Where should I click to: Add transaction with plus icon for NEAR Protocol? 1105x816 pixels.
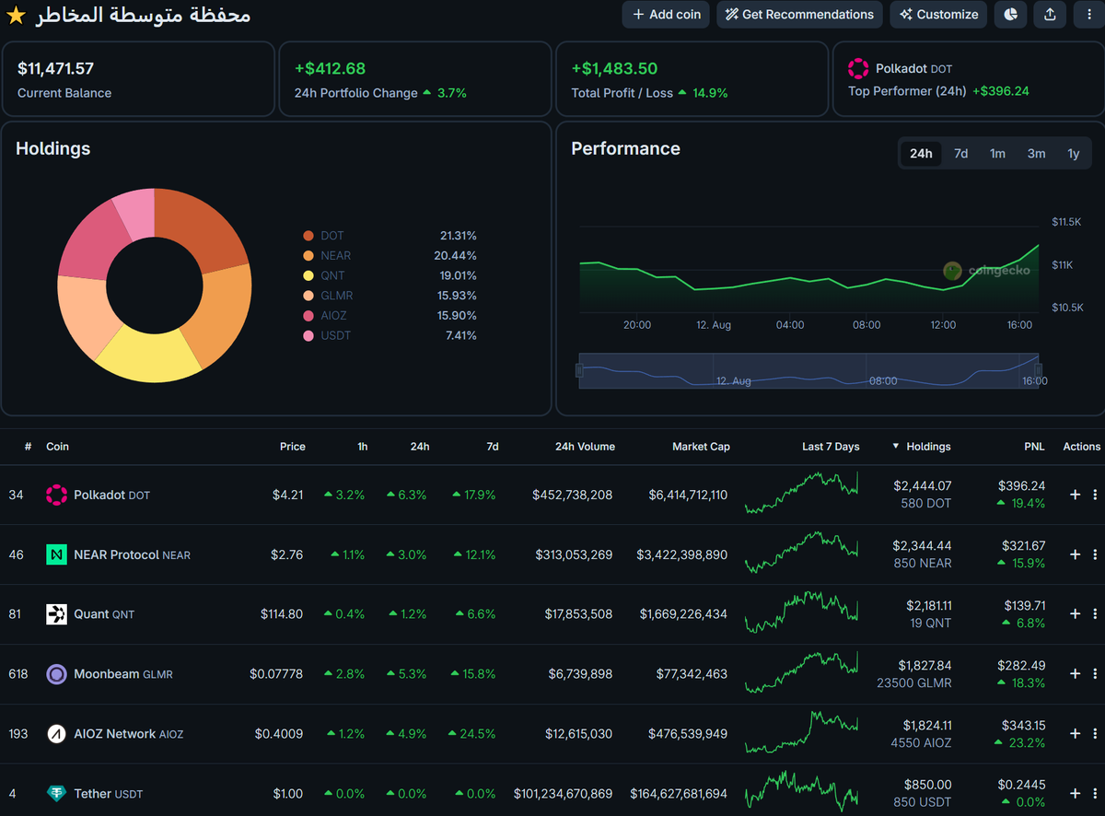coord(1075,554)
